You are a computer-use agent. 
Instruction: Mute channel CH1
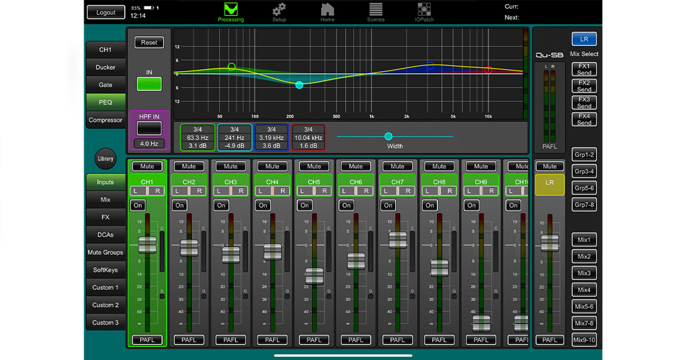147,166
